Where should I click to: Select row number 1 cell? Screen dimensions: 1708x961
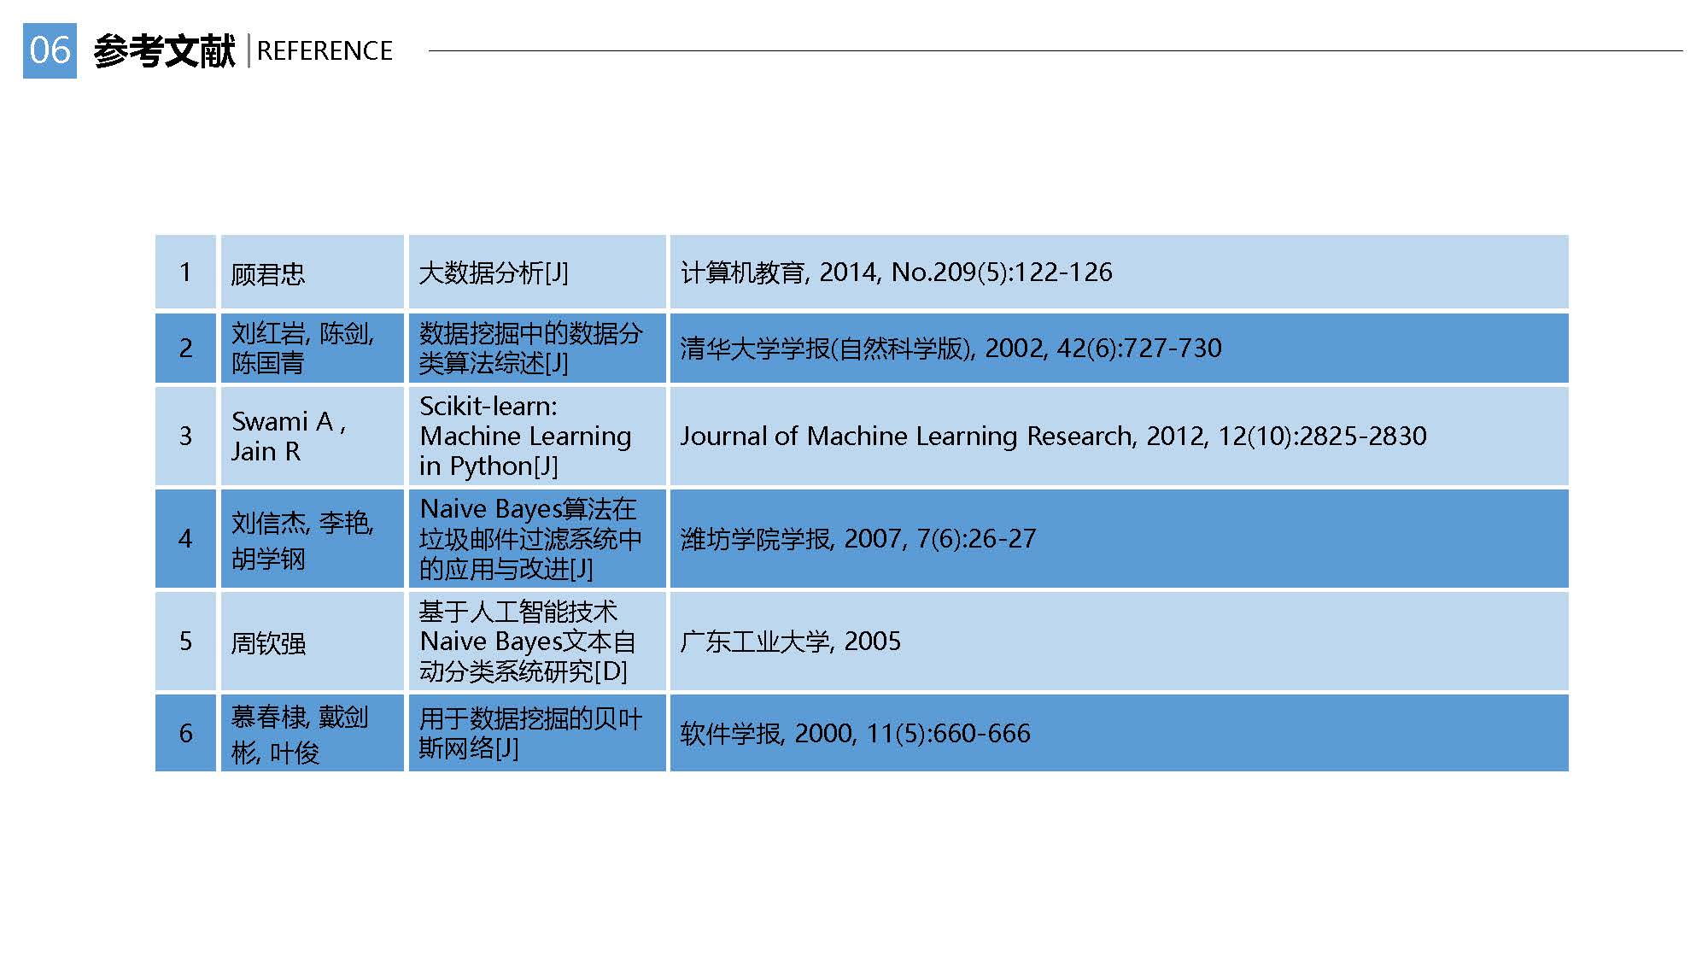coord(185,272)
